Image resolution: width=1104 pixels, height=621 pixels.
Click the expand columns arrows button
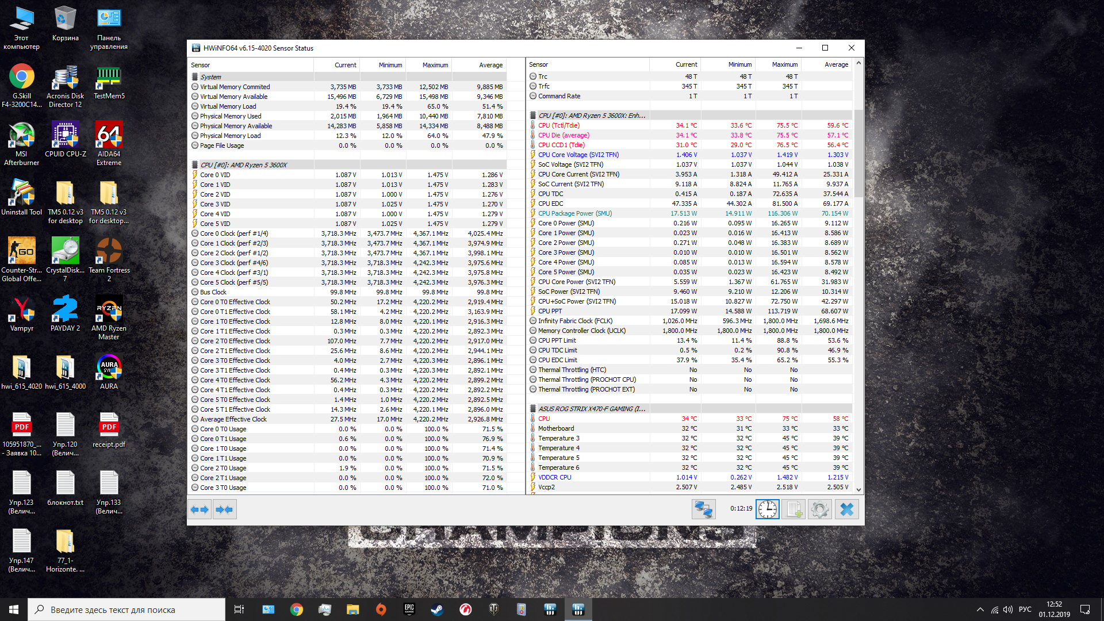[200, 509]
